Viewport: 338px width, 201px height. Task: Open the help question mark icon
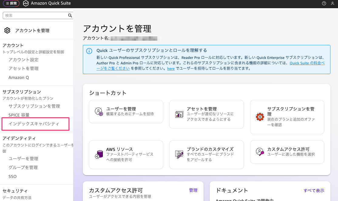click(324, 4)
